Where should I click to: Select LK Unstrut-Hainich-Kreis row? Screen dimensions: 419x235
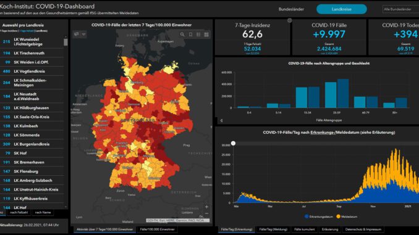pos(32,189)
